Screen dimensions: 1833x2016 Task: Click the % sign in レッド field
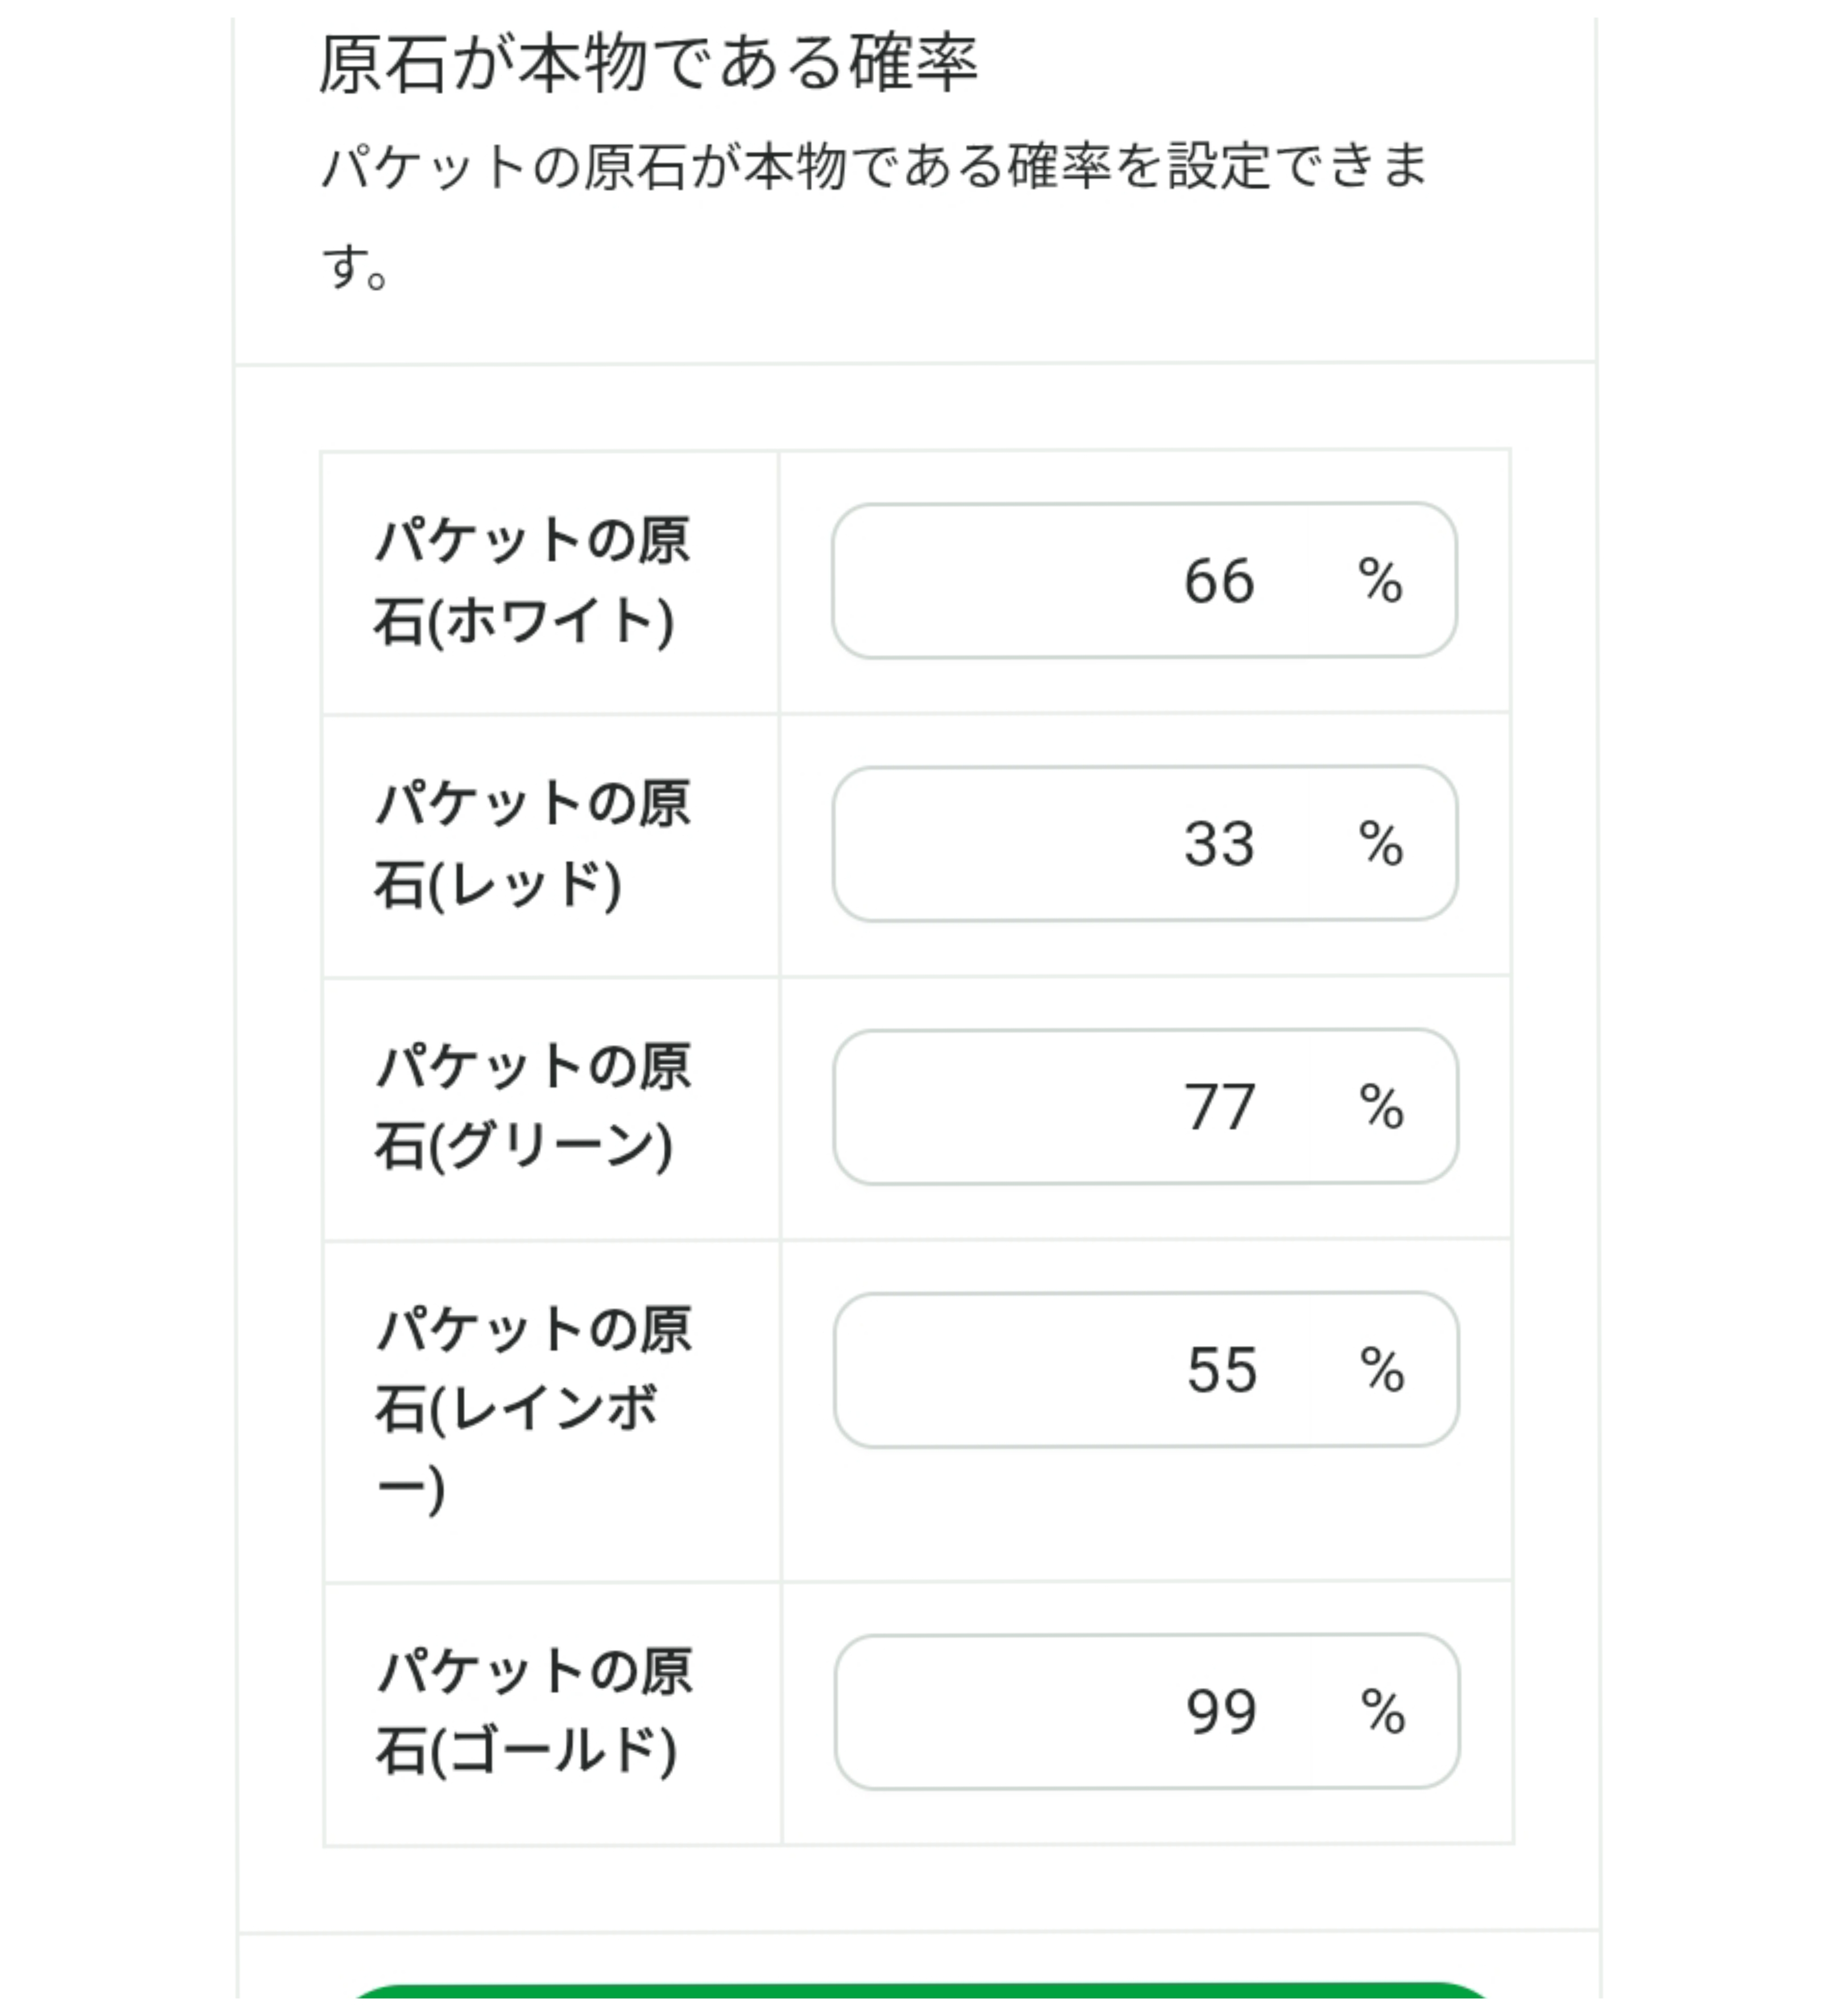pos(1381,844)
